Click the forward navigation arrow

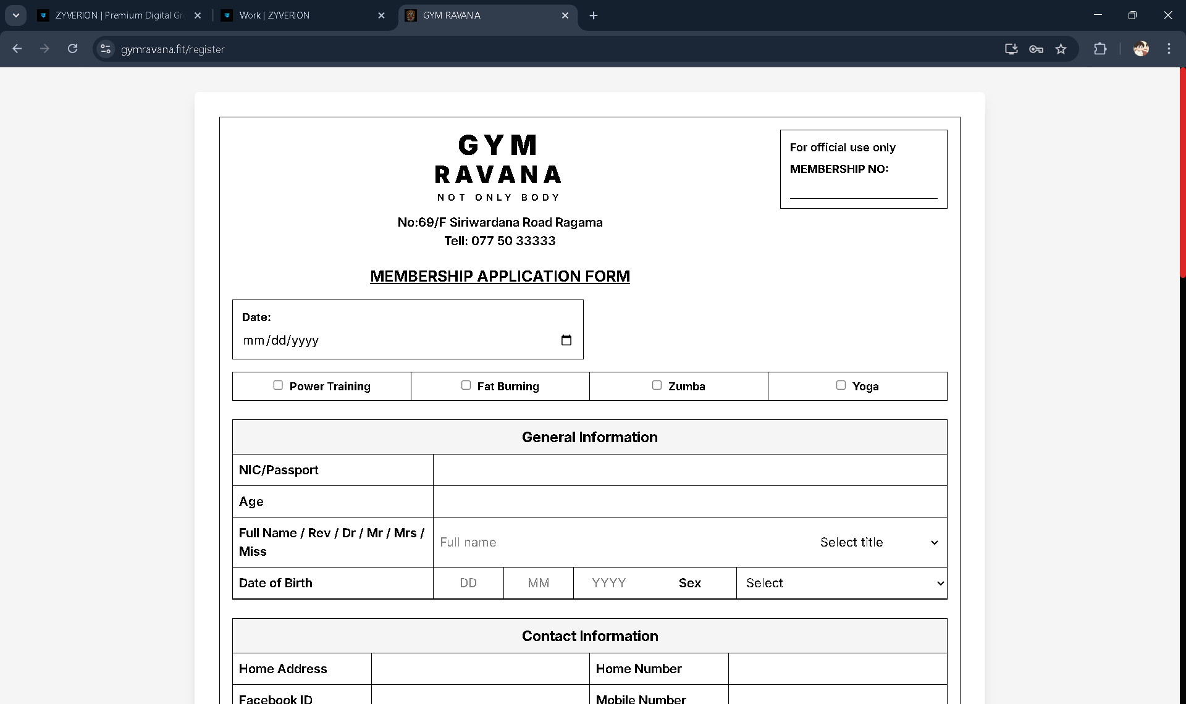tap(44, 49)
